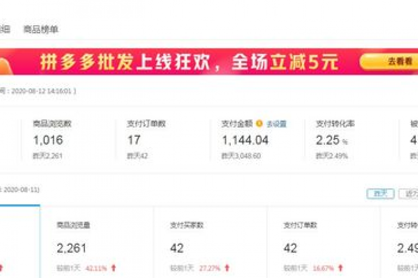The width and height of the screenshot is (418, 278).
Task: Click the red up arrow beside 16.67%
Action: (x=340, y=268)
